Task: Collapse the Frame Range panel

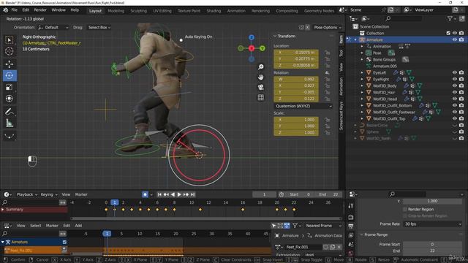Action: pos(361,235)
